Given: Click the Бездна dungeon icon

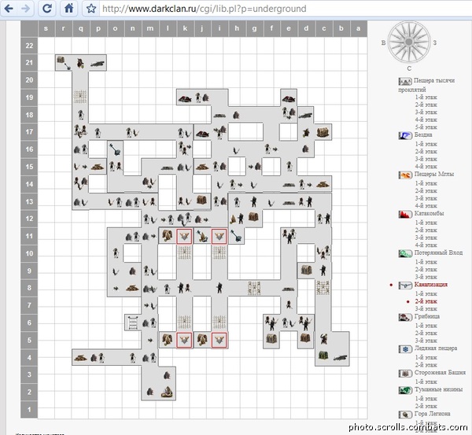Looking at the screenshot, I should click(405, 135).
